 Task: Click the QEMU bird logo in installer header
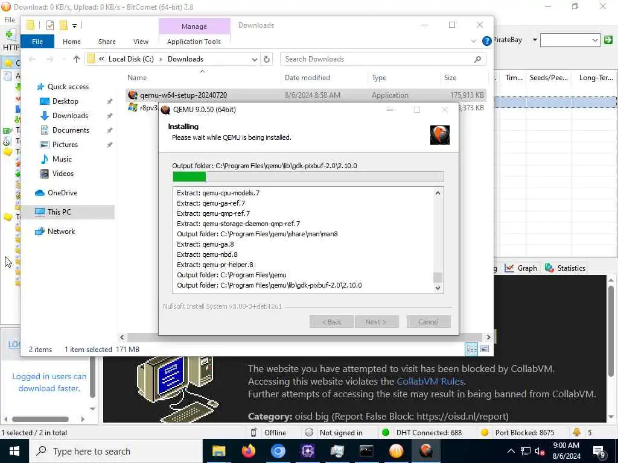coord(439,135)
